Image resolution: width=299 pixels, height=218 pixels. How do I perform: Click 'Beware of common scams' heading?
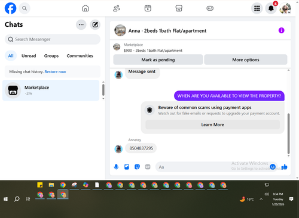click(205, 107)
